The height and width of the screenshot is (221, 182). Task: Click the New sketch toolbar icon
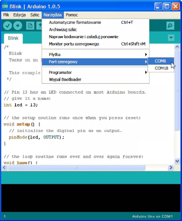[x=30, y=26]
